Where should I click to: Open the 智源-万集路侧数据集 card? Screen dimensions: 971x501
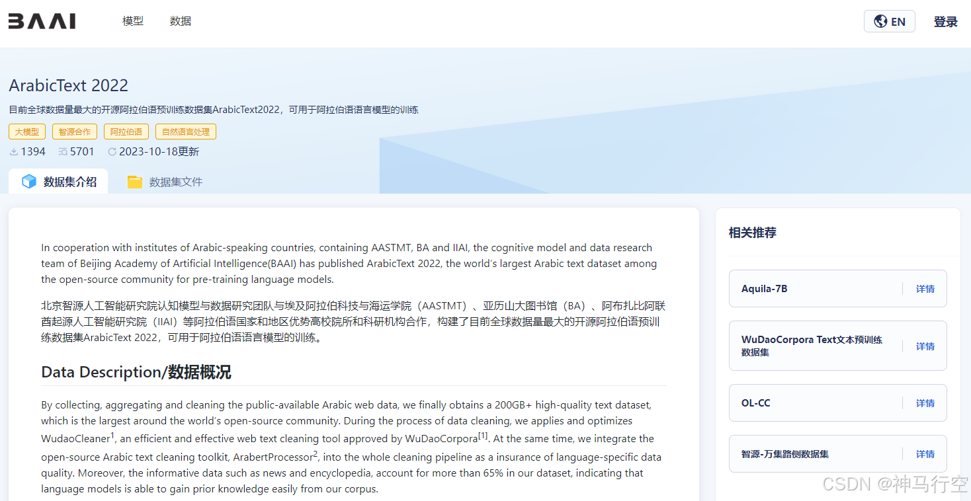coord(838,453)
